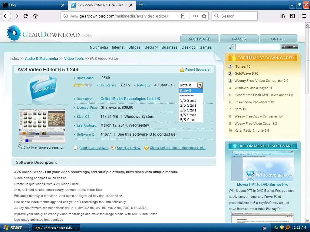Viewport: 310px width, 232px height.
Task: Switch to the ONLINE tab
Action: [278, 39]
